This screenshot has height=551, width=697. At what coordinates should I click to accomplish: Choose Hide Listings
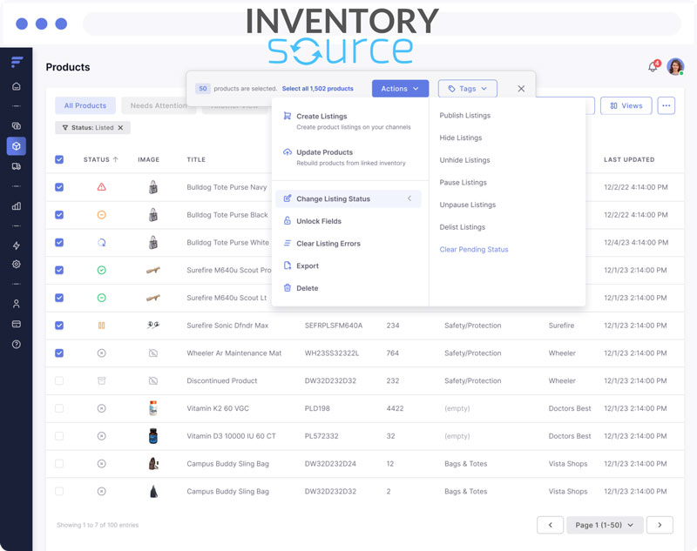pos(461,138)
